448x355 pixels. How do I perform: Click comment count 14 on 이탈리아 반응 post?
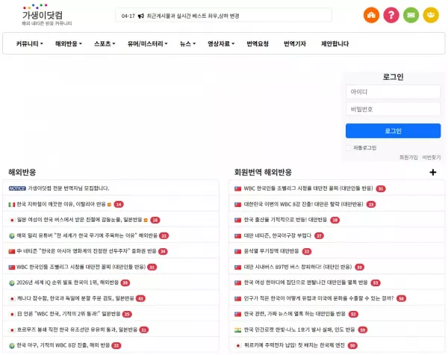click(x=119, y=204)
